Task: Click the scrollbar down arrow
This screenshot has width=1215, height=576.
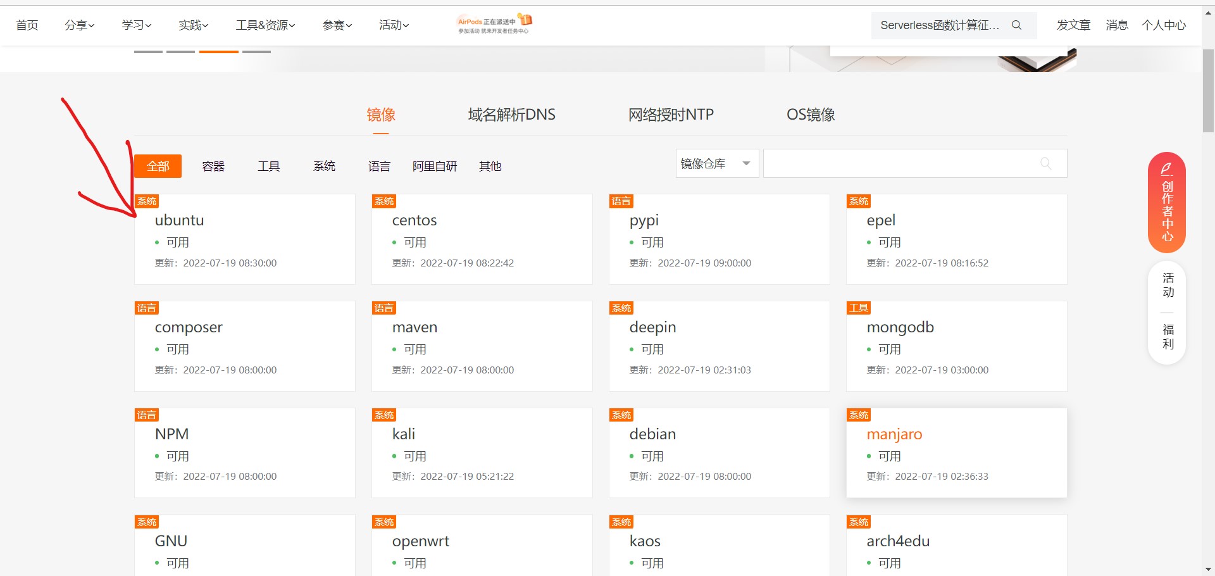Action: point(1208,569)
